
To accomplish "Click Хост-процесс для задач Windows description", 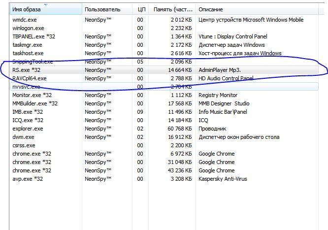I will point(240,53).
